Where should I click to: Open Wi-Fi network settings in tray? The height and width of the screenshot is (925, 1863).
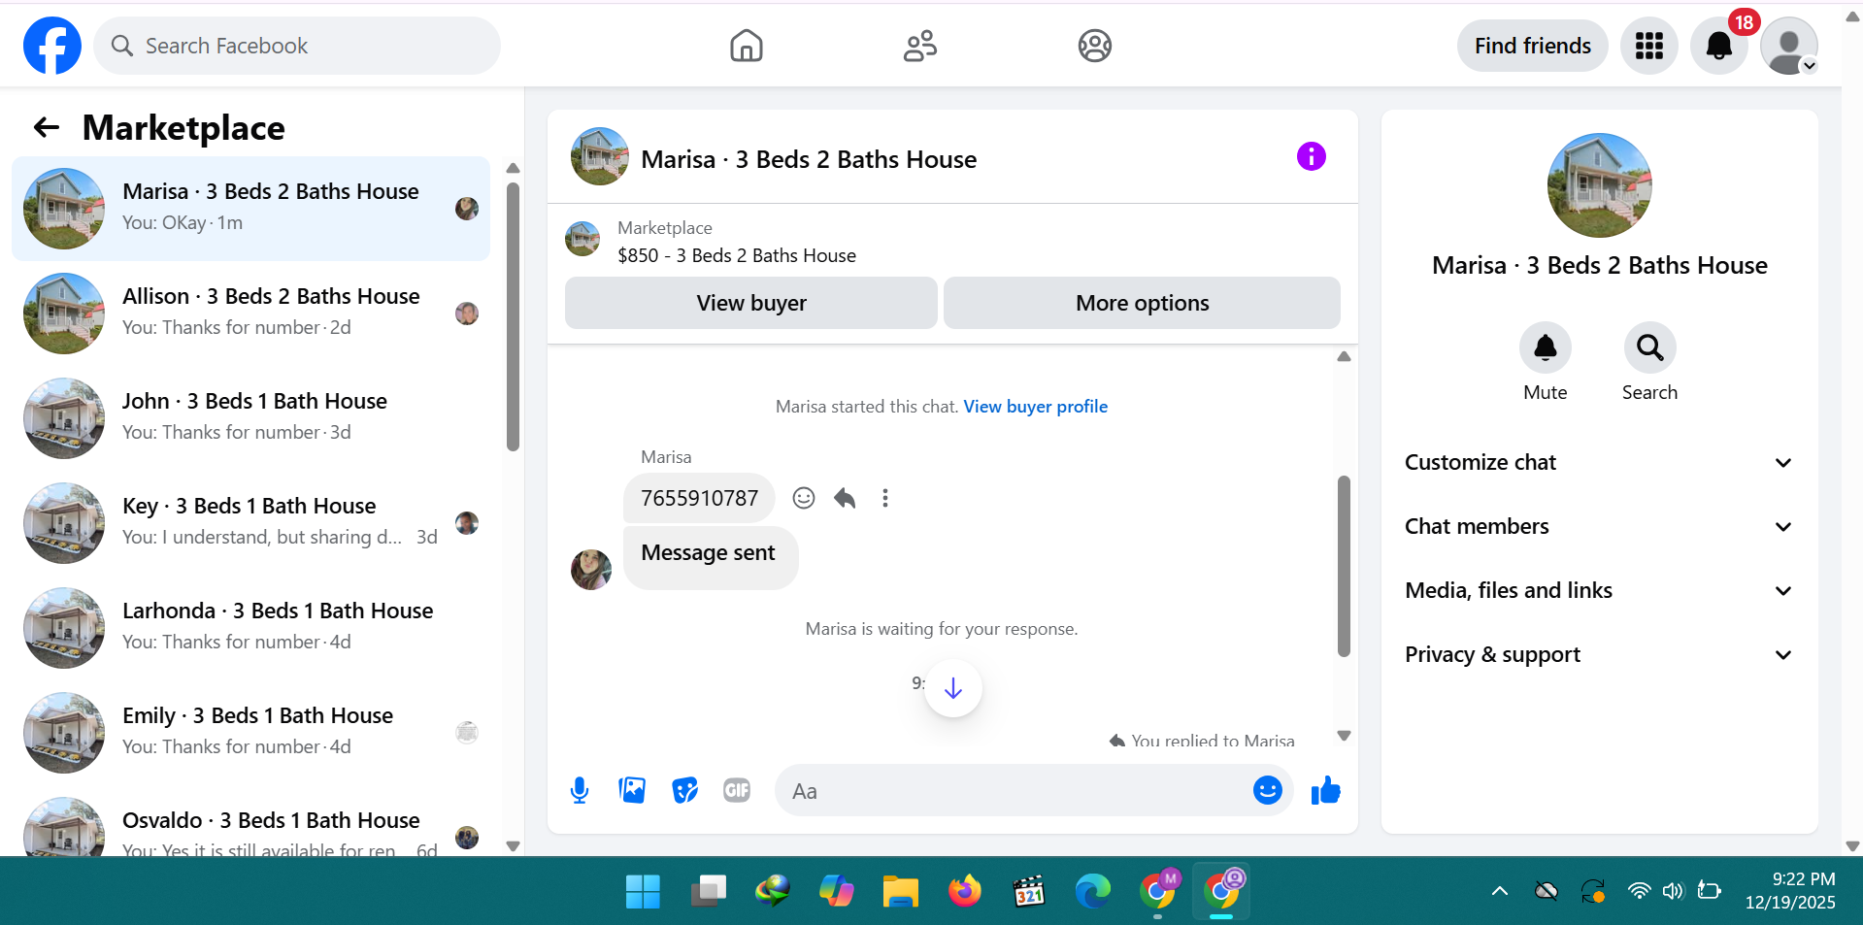tap(1639, 891)
